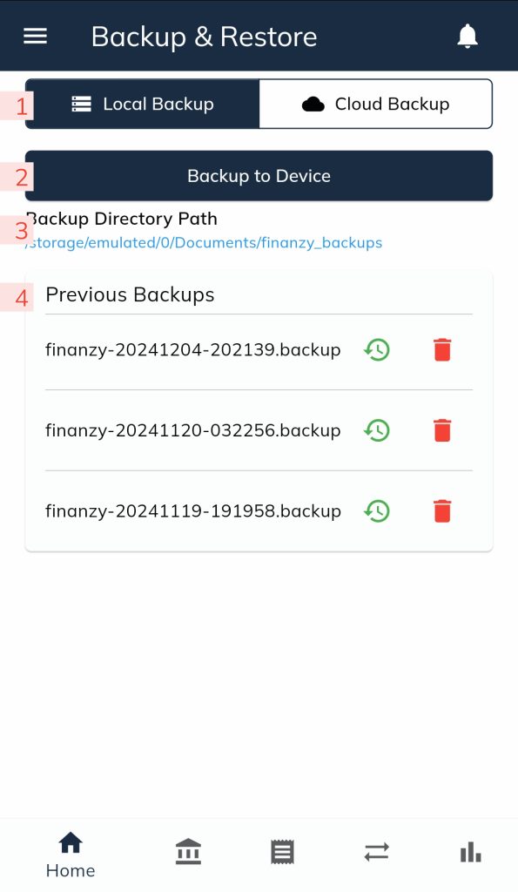Go to Home in bottom navigation
This screenshot has width=518, height=892.
[x=71, y=855]
